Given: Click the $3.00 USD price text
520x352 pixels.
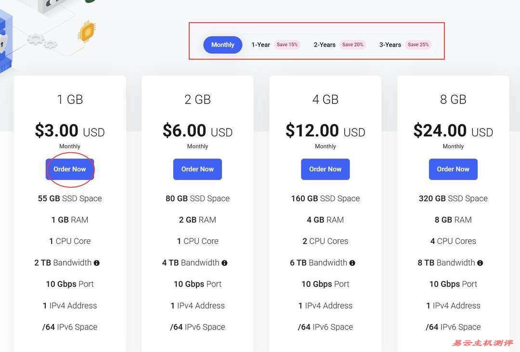Looking at the screenshot, I should [70, 131].
